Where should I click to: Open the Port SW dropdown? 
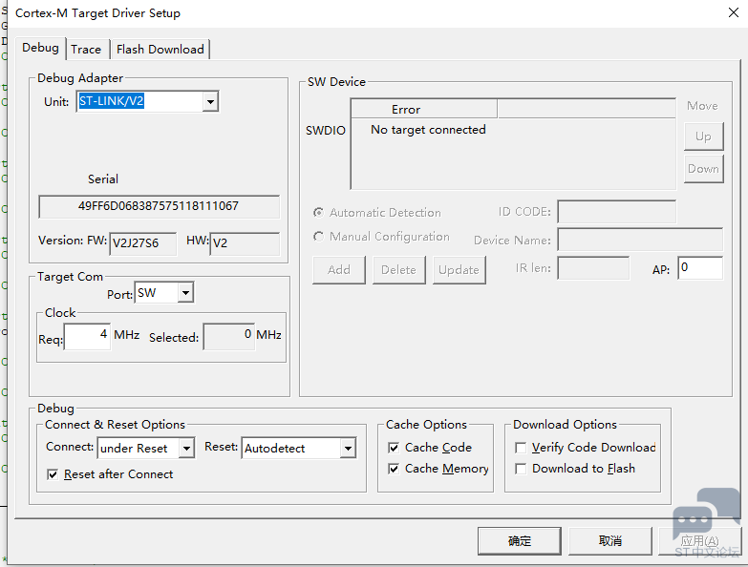click(x=185, y=294)
